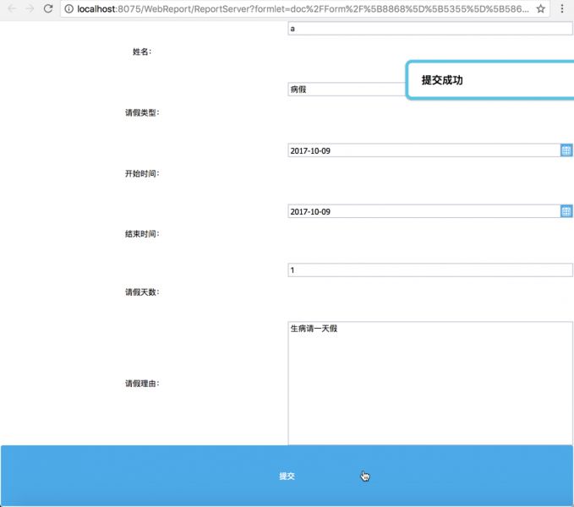Click the browser back arrow
The width and height of the screenshot is (574, 507).
12,8
